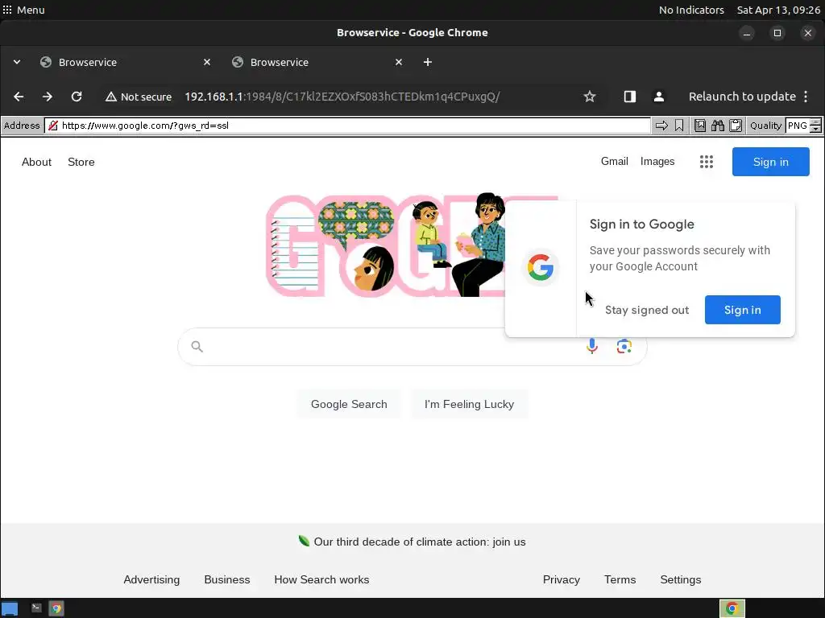Viewport: 825px width, 618px height.
Task: Click the Go arrow in Browservice address bar
Action: [x=661, y=126]
